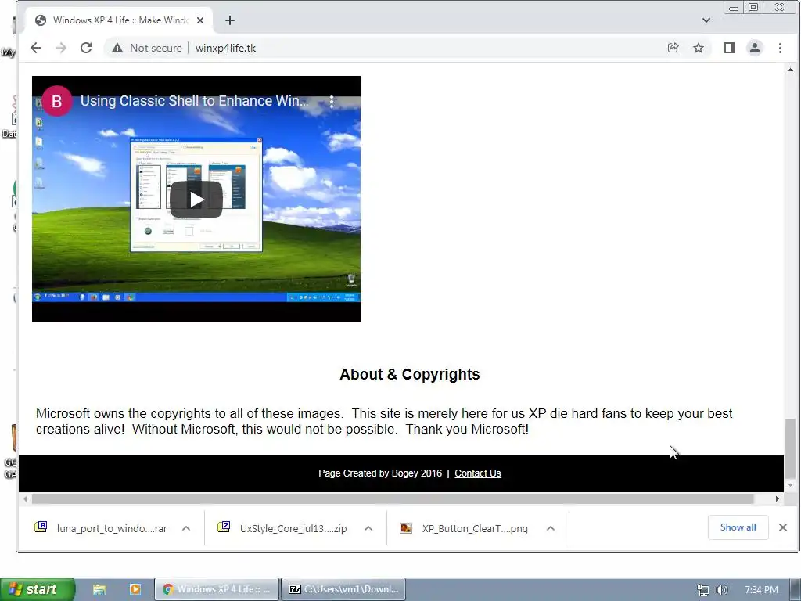801x601 pixels.
Task: Click the Not secure warning icon
Action: 117,48
